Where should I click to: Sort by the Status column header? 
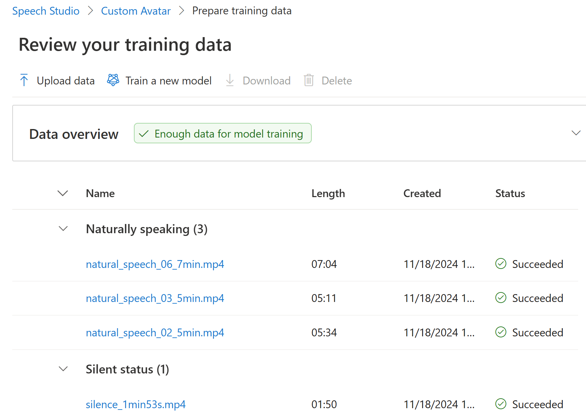click(510, 193)
